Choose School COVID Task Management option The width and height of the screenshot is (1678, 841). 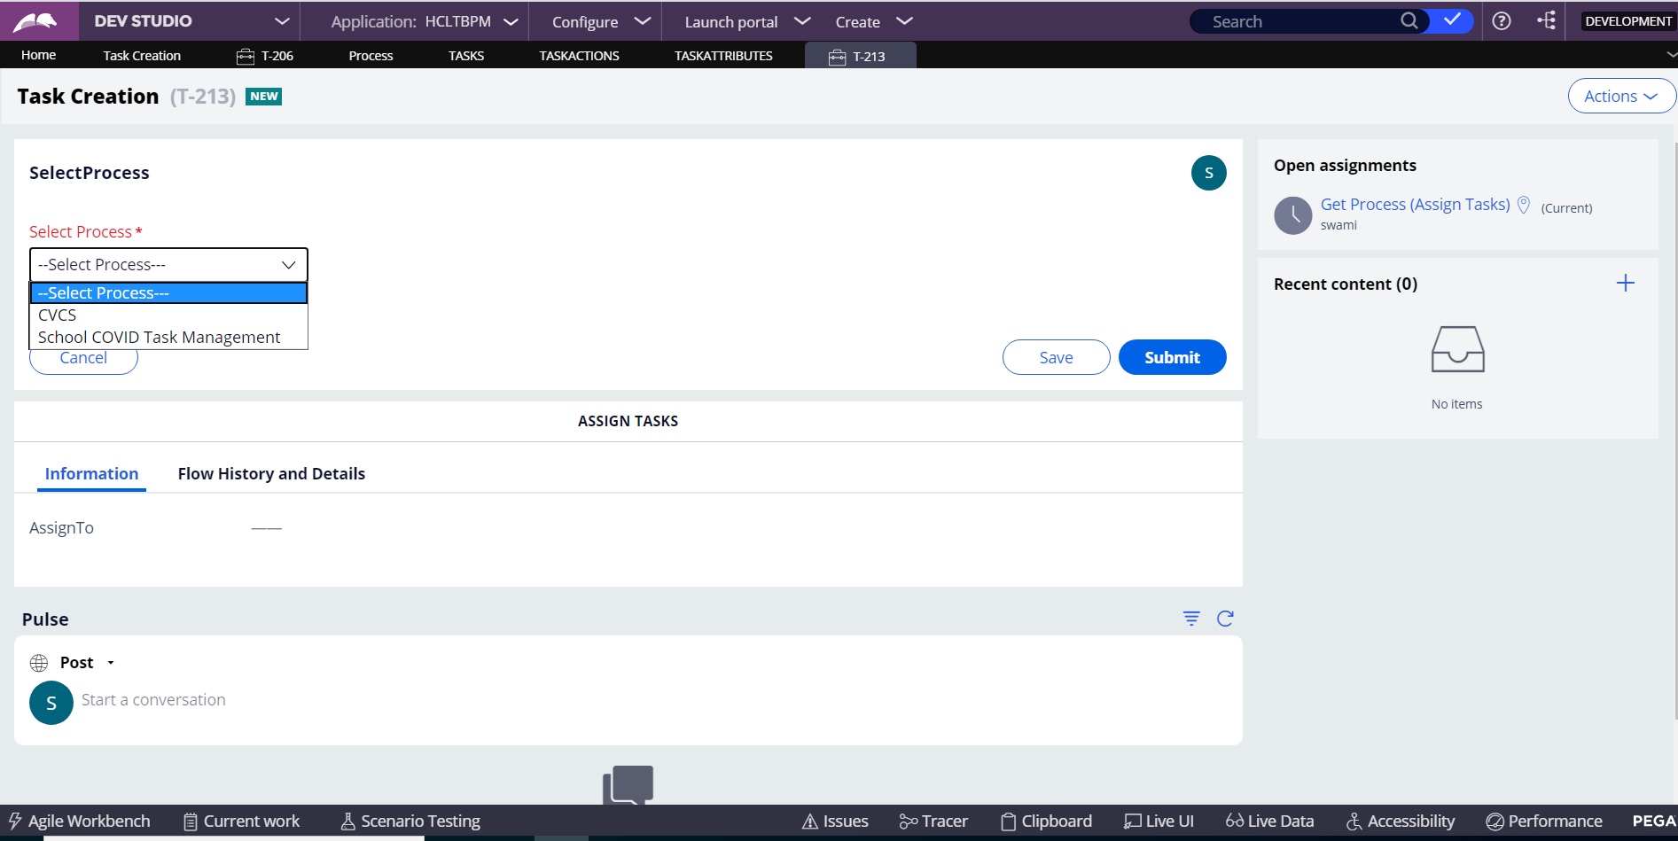click(x=168, y=337)
